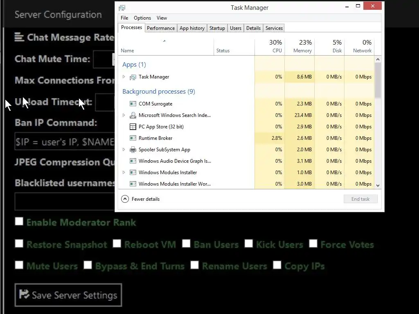Expand the Windows Modules Installer row
The width and height of the screenshot is (419, 314).
coord(124,173)
